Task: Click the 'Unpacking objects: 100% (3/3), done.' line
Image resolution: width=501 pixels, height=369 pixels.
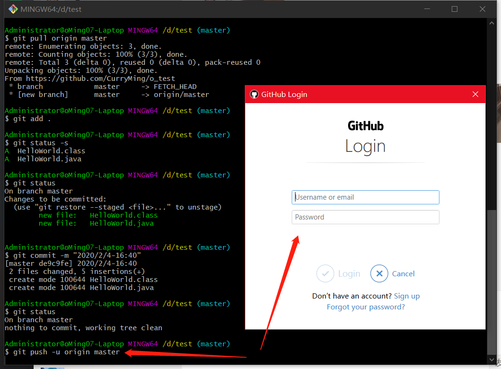Action: [81, 70]
